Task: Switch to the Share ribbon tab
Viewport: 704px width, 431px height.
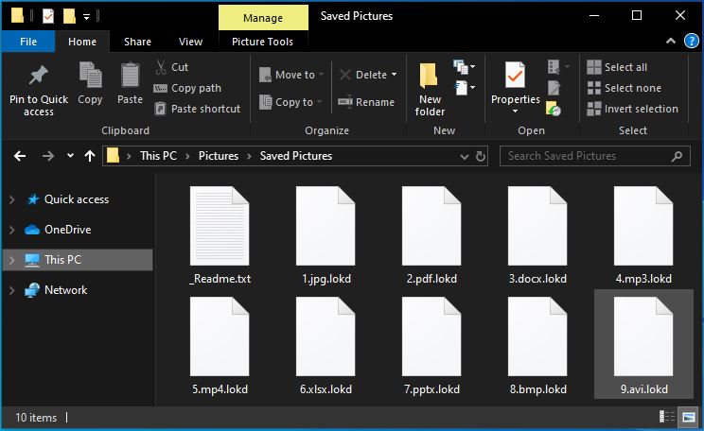Action: pyautogui.click(x=137, y=42)
